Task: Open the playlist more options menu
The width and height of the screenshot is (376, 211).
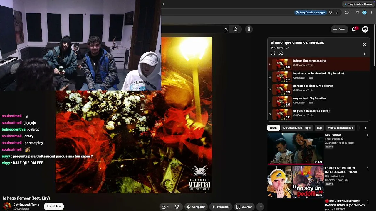Action: (365, 54)
